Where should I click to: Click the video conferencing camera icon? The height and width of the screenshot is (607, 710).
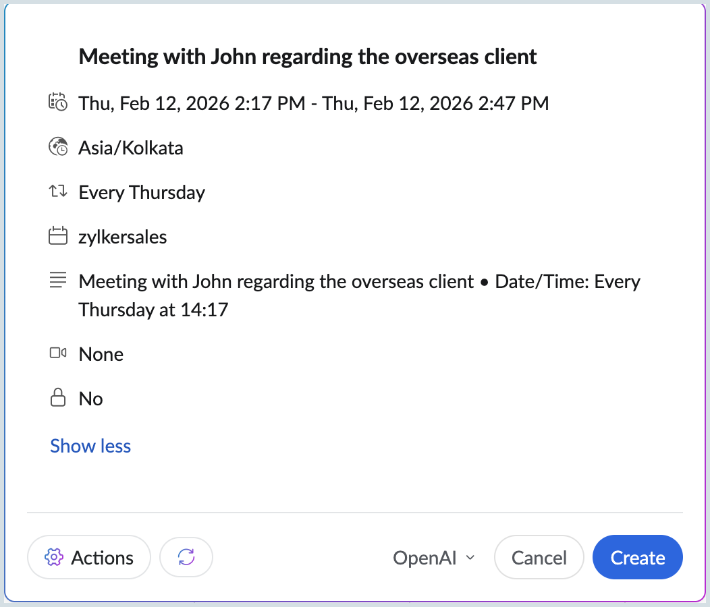click(x=59, y=353)
